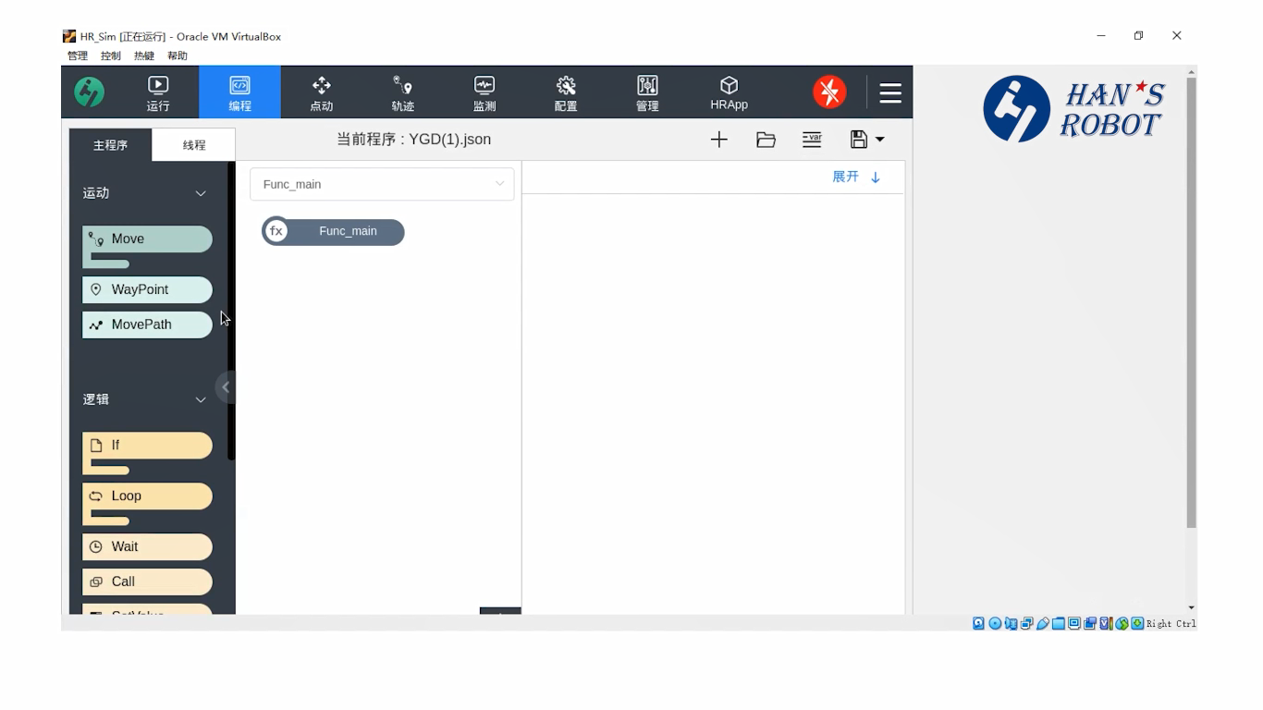Open the 轨迹 trajectory page
Viewport: 1263px width, 710px height.
pos(402,92)
